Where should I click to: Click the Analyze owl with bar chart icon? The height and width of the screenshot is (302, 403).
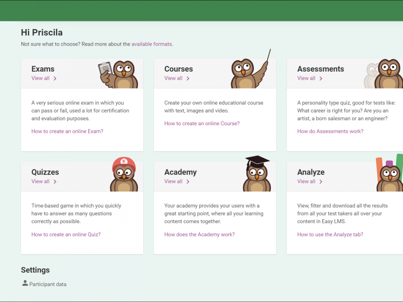click(389, 174)
